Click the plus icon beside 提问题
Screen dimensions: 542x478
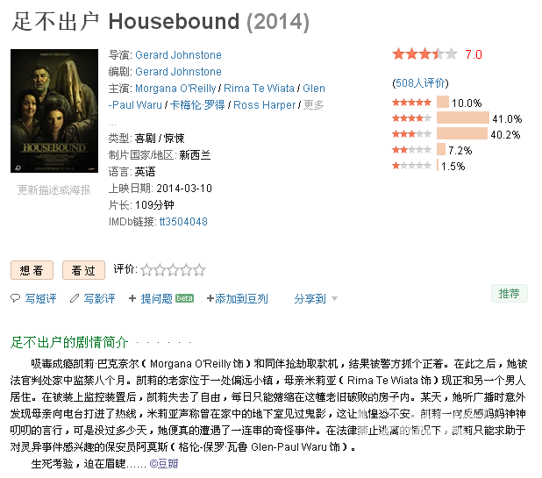(132, 298)
